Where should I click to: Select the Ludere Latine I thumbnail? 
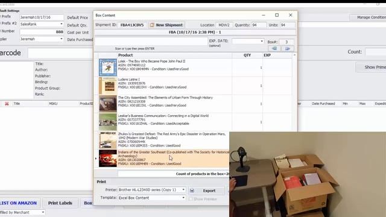(x=108, y=86)
